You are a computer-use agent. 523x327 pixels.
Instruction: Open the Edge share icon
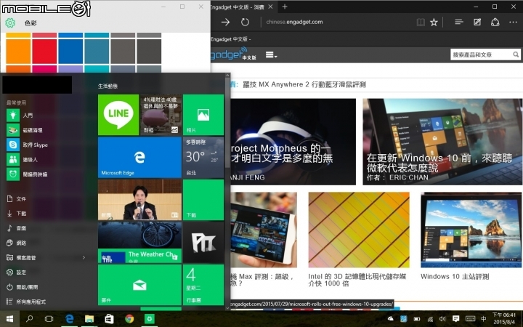(495, 22)
